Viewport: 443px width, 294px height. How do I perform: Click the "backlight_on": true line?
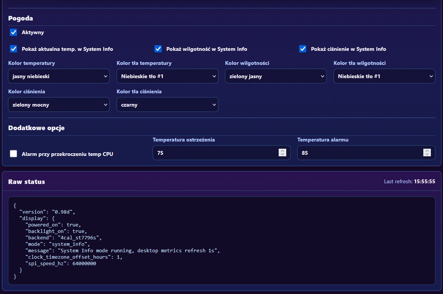56,231
